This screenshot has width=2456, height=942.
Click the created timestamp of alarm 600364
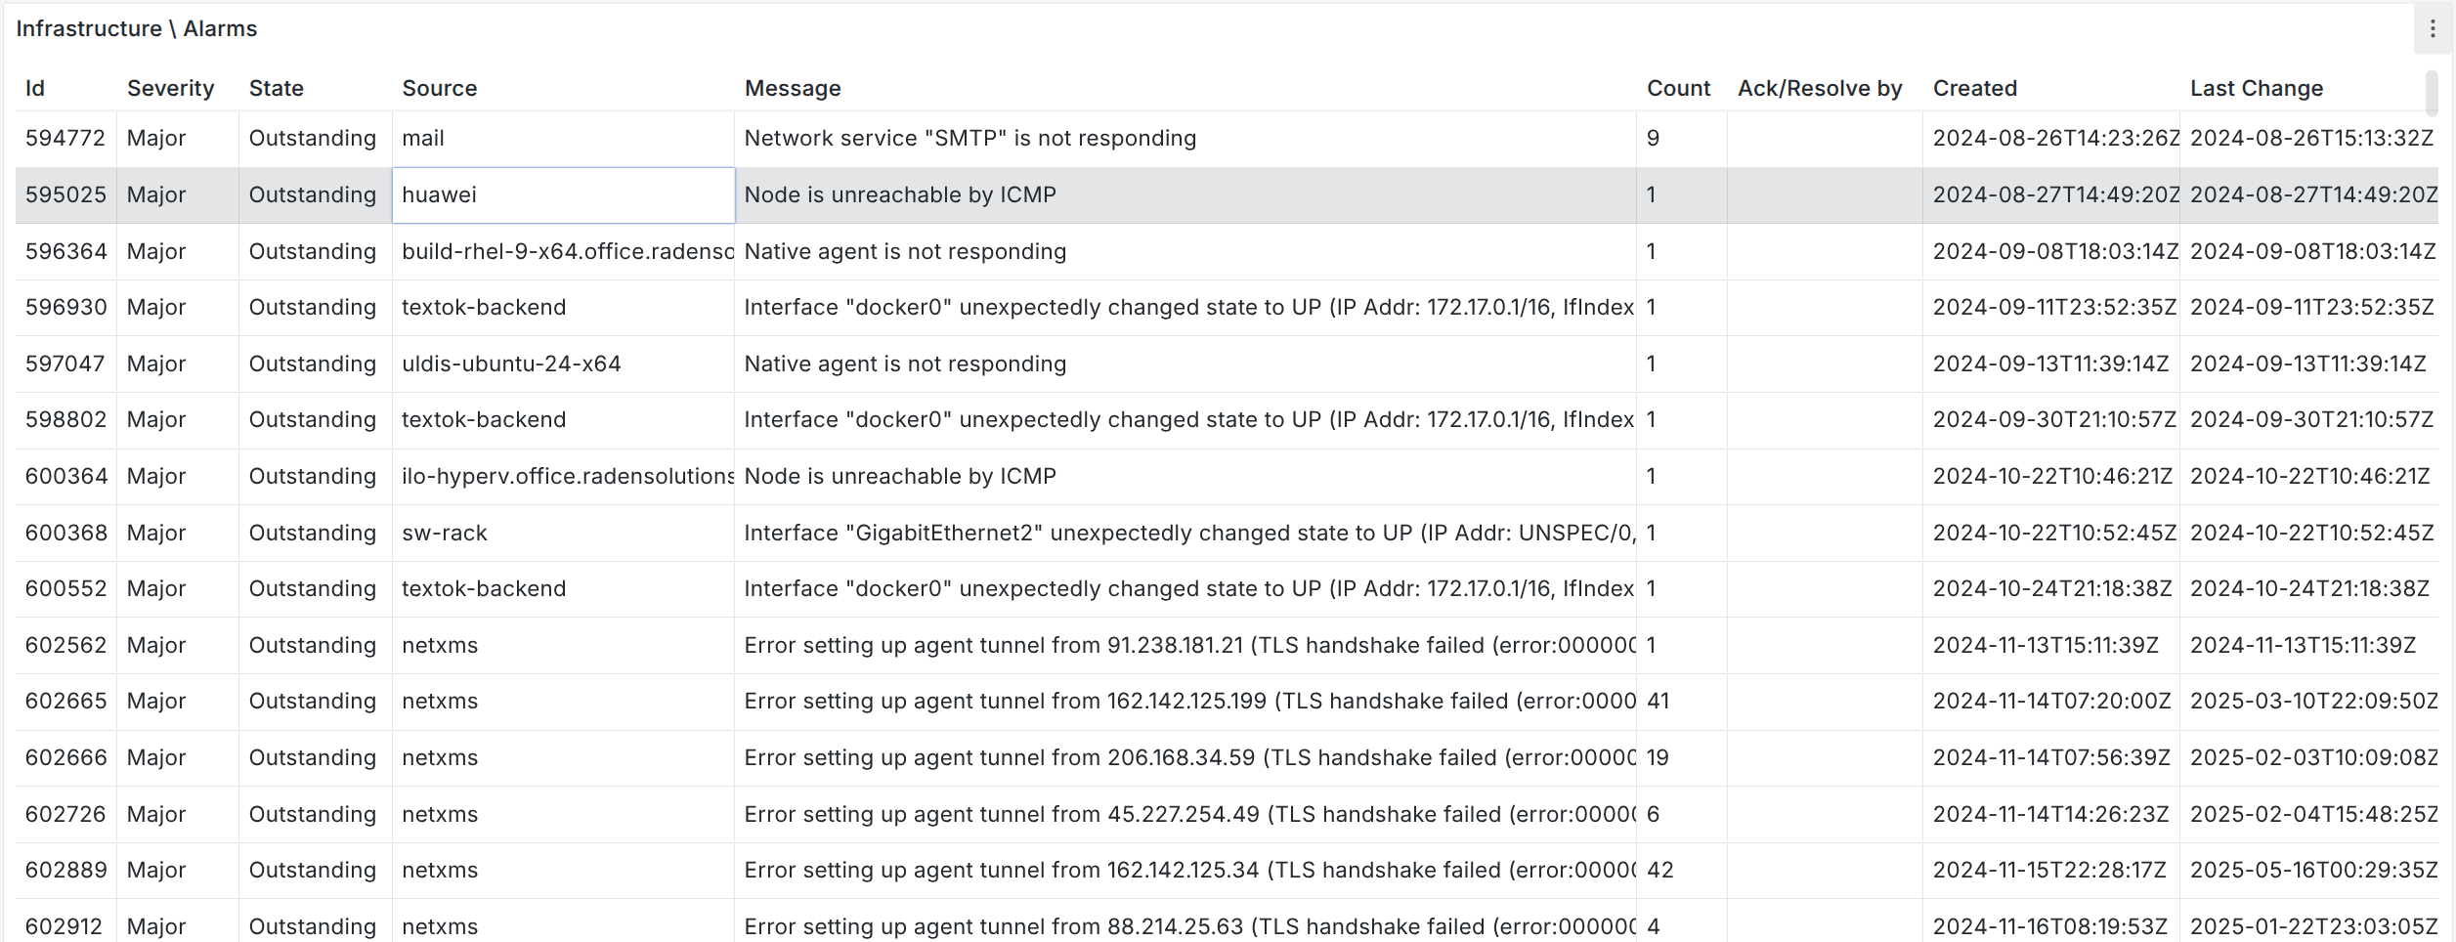(x=2052, y=476)
